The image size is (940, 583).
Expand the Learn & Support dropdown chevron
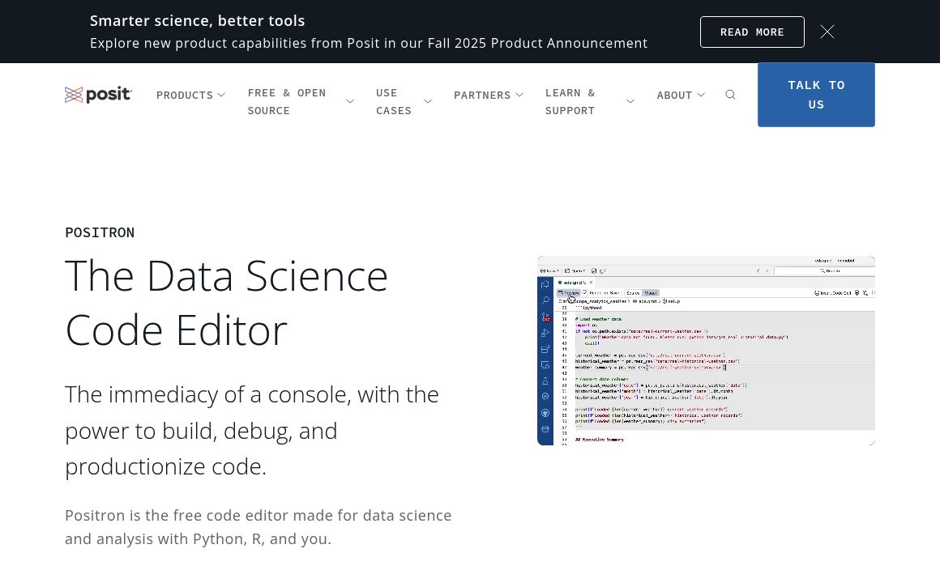pos(630,101)
